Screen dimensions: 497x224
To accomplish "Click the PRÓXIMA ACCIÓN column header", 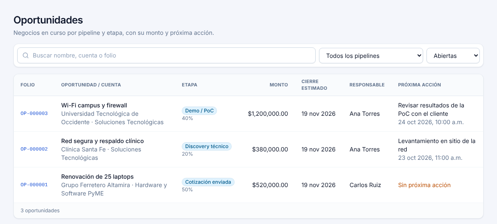I will tap(419, 85).
